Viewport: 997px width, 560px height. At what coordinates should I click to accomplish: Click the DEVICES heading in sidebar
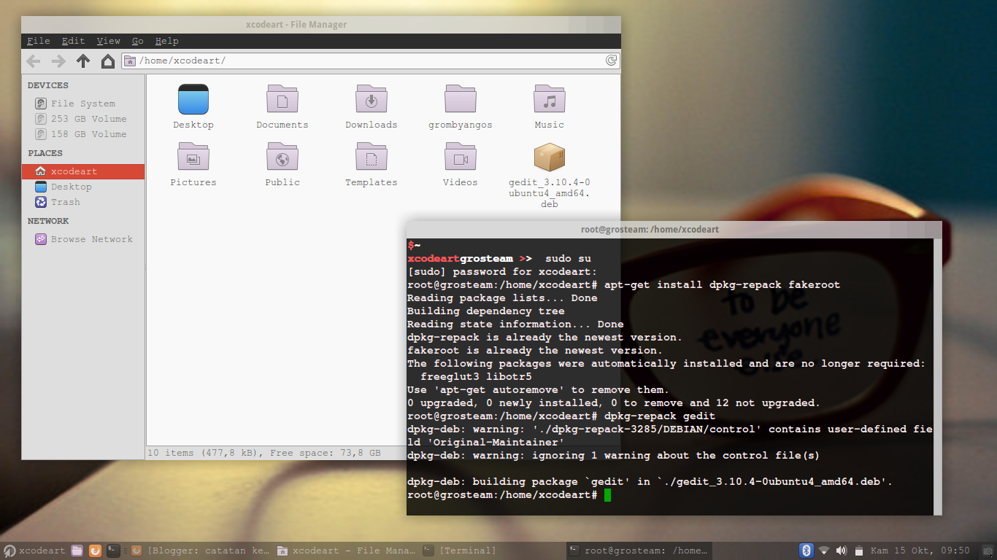click(48, 85)
